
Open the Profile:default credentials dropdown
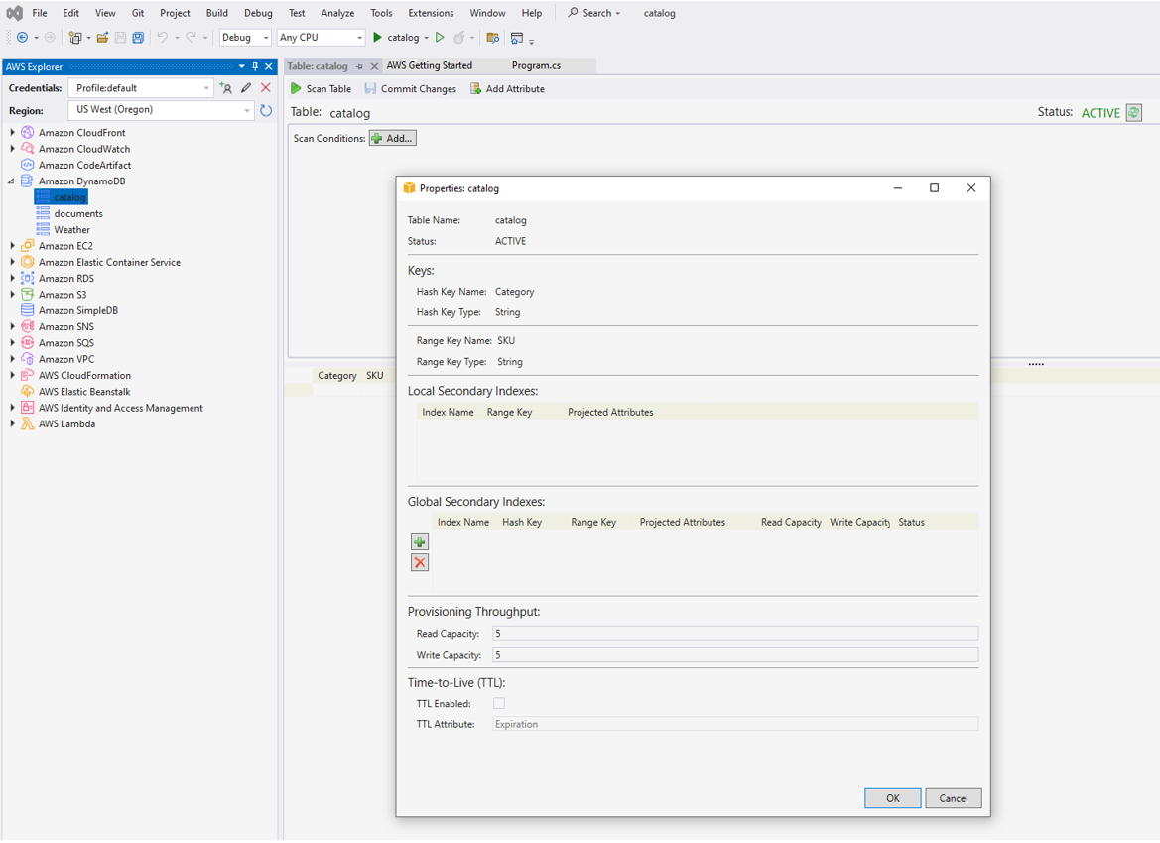206,87
